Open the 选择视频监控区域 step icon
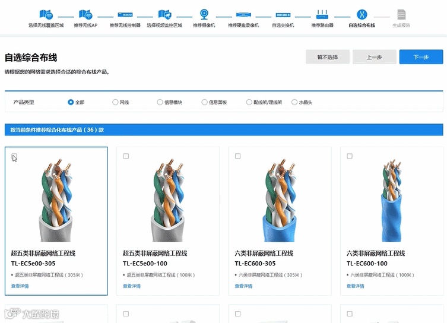 click(x=164, y=14)
